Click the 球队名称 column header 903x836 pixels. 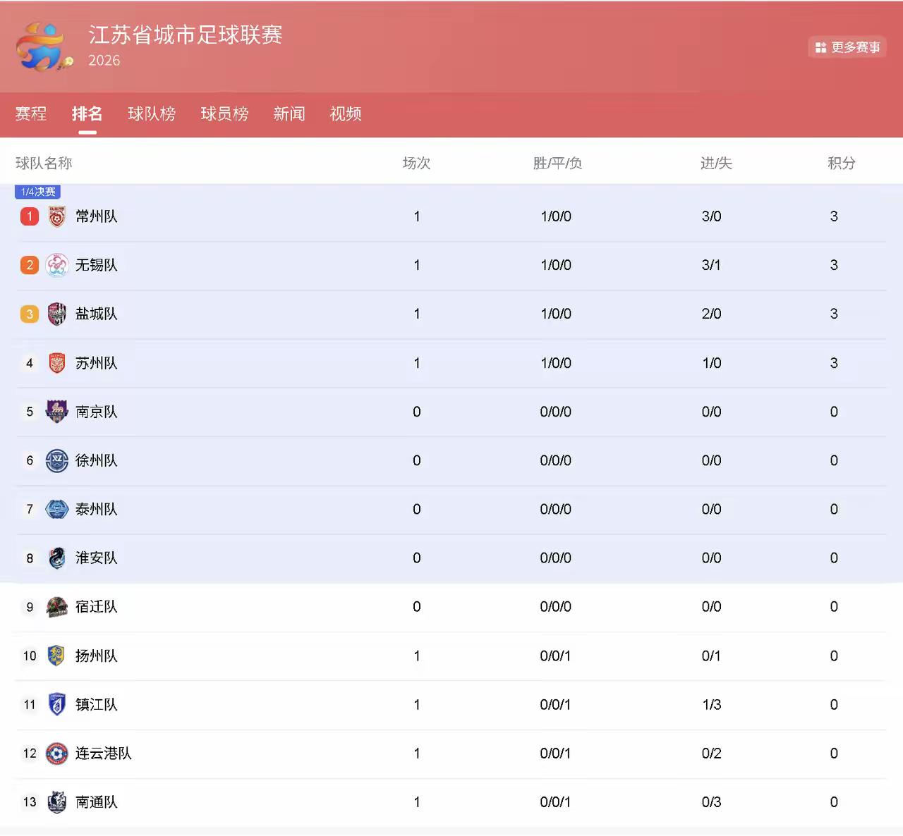pos(44,163)
